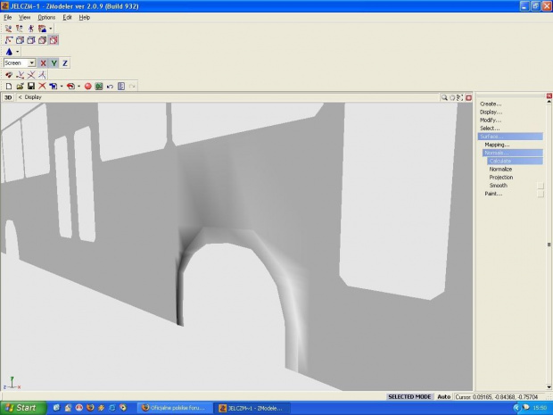
Task: Toggle SELECTED MODE in status bar
Action: pyautogui.click(x=409, y=396)
